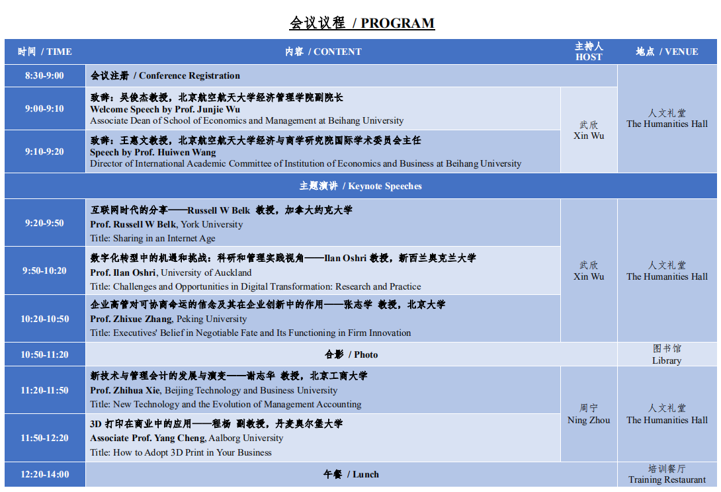721x492 pixels.
Task: Select the TIME column header
Action: pyautogui.click(x=45, y=52)
